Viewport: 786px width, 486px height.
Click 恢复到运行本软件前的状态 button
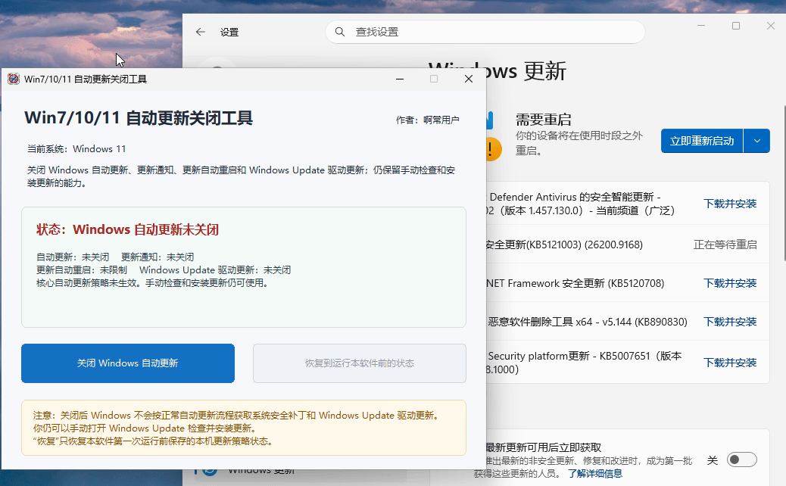(x=360, y=363)
